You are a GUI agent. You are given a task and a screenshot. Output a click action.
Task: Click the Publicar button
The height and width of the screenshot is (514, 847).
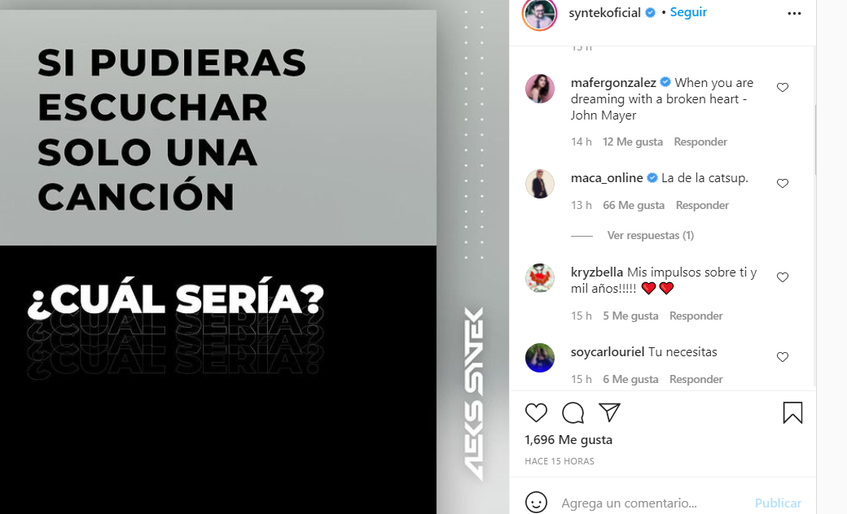(x=778, y=503)
